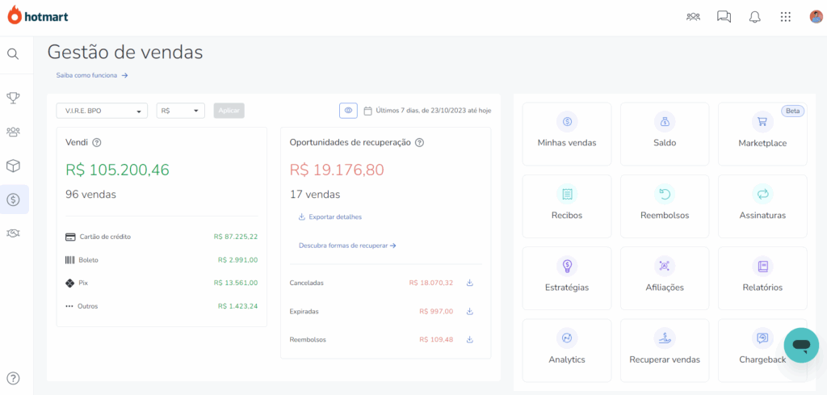Open the R$ currency dropdown

pyautogui.click(x=180, y=111)
